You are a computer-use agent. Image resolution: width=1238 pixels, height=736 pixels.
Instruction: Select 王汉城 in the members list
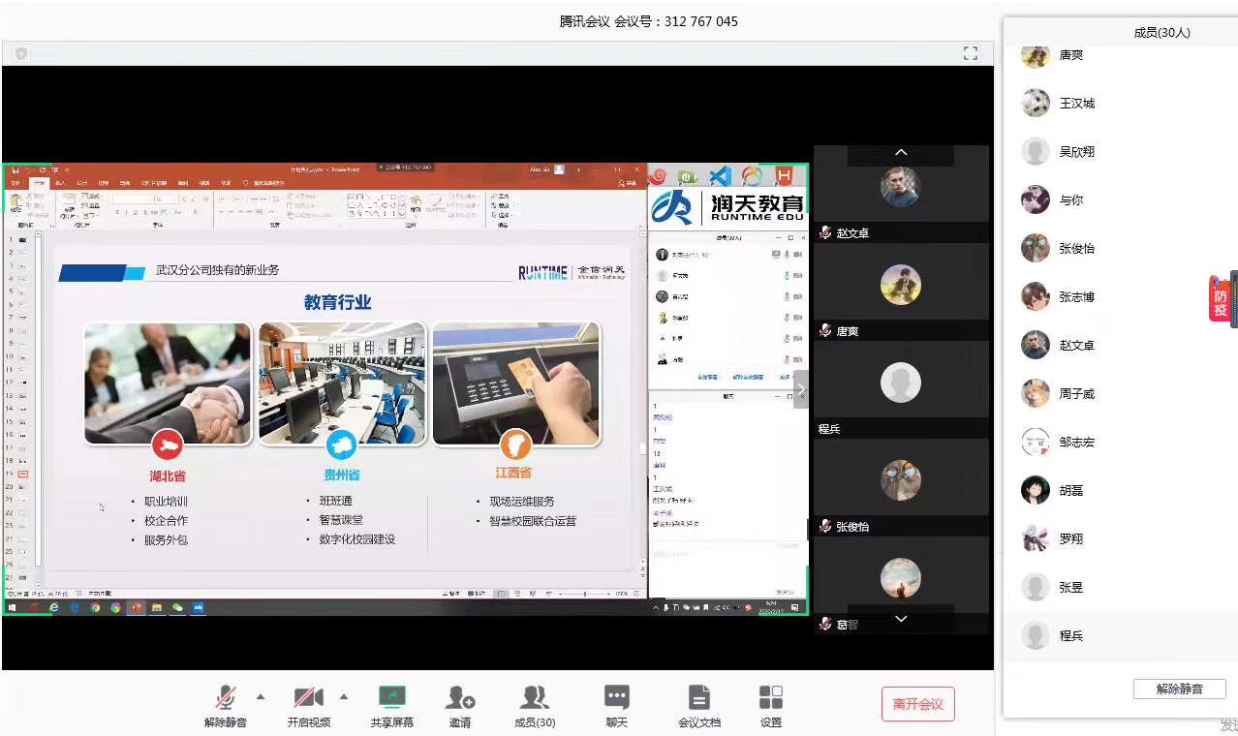[1076, 103]
